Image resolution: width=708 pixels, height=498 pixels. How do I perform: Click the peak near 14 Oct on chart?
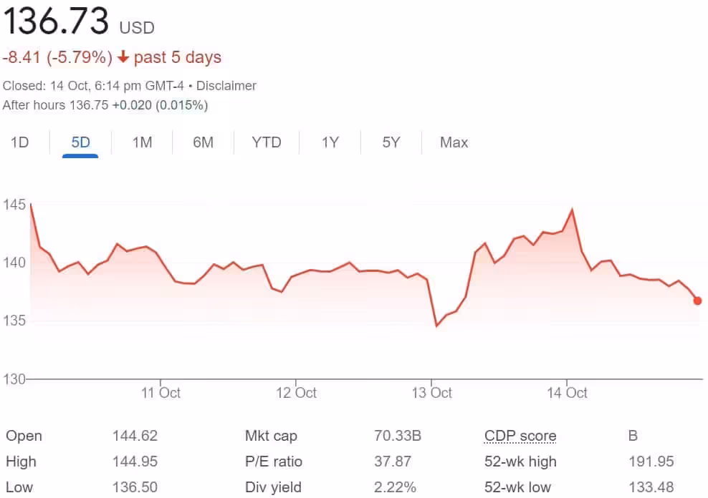point(571,208)
